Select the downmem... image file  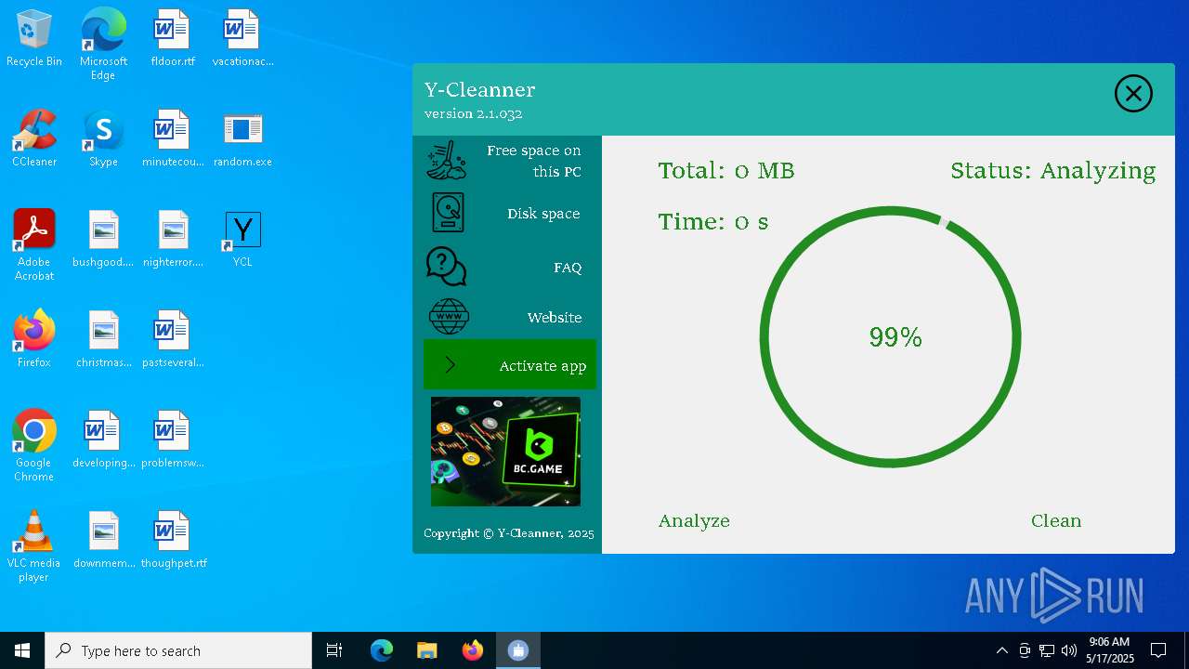(x=103, y=541)
